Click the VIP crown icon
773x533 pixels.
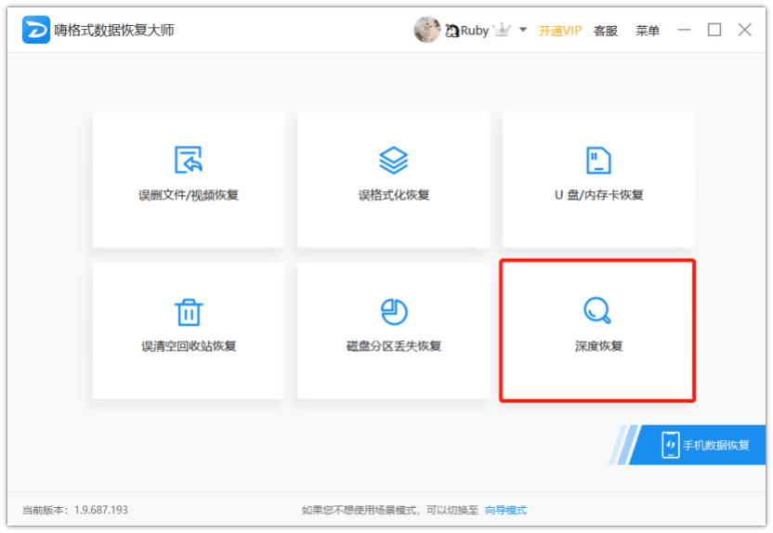tap(502, 31)
